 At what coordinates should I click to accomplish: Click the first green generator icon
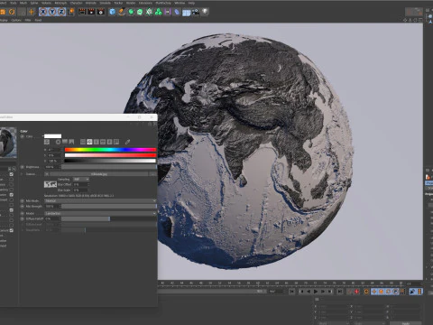pos(131,12)
